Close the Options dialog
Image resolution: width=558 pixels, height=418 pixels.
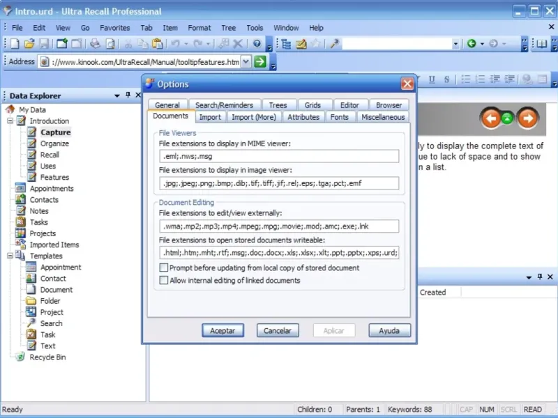point(407,84)
